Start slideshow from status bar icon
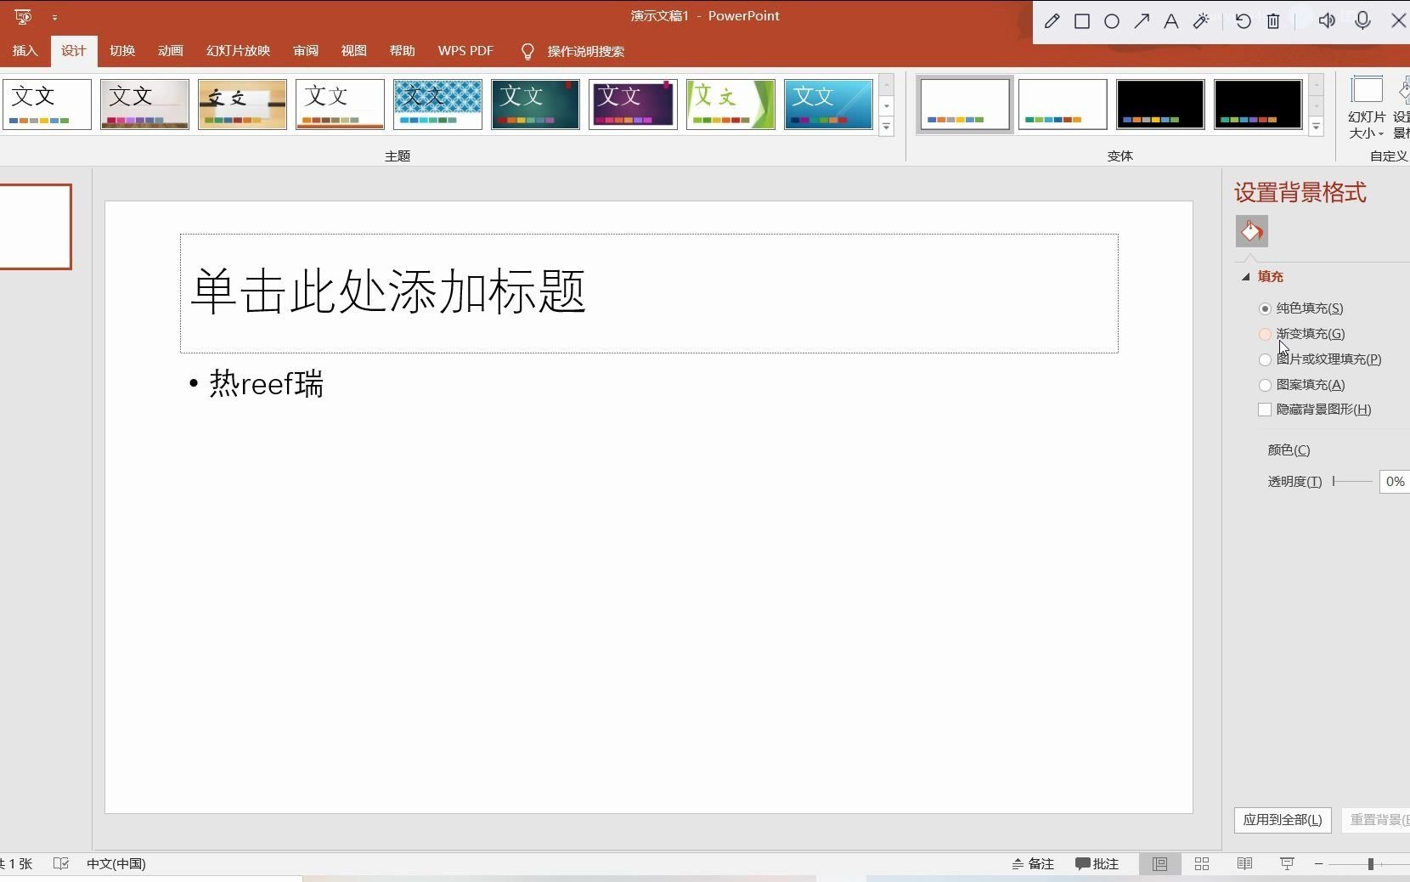 pyautogui.click(x=1287, y=863)
